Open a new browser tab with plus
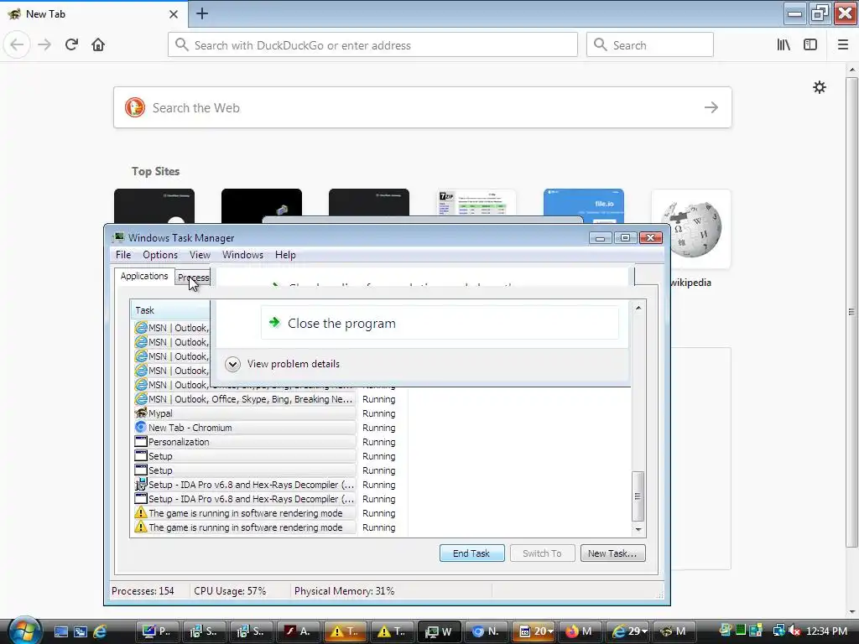Screen dimensions: 859x644 pyautogui.click(x=202, y=13)
